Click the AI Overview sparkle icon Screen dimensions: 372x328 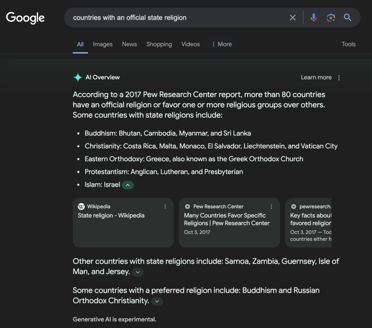pyautogui.click(x=78, y=77)
